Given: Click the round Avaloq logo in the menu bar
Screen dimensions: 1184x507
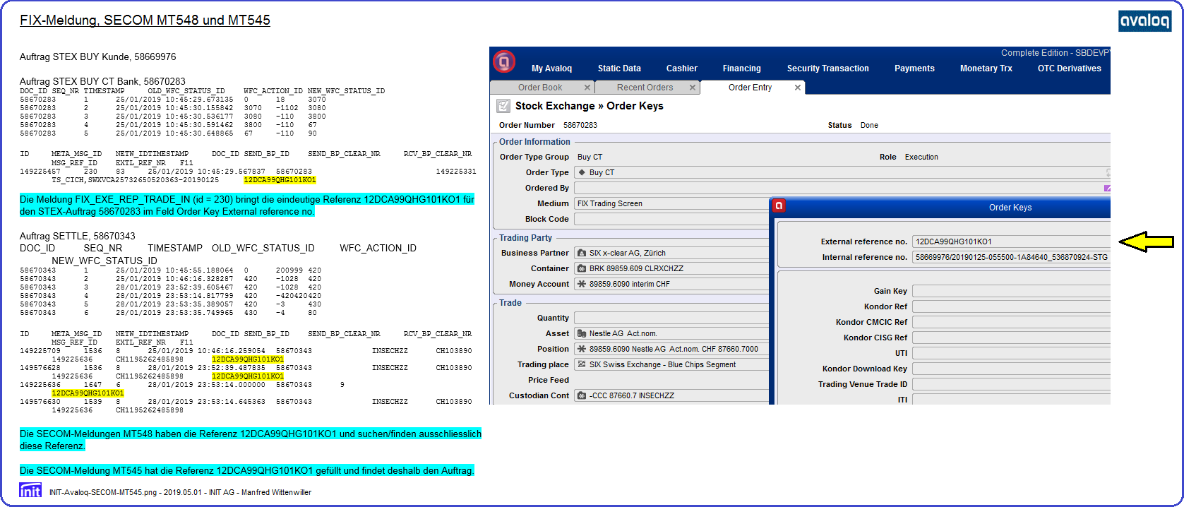Looking at the screenshot, I should click(503, 62).
